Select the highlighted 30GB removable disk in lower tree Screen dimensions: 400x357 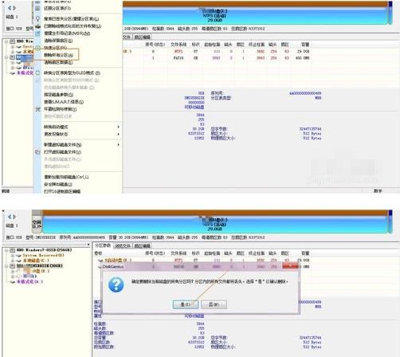click(40, 266)
